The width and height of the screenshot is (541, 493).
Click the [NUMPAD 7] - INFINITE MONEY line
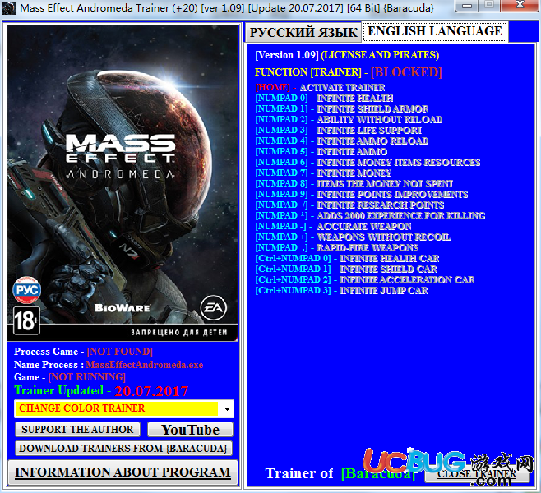[323, 173]
